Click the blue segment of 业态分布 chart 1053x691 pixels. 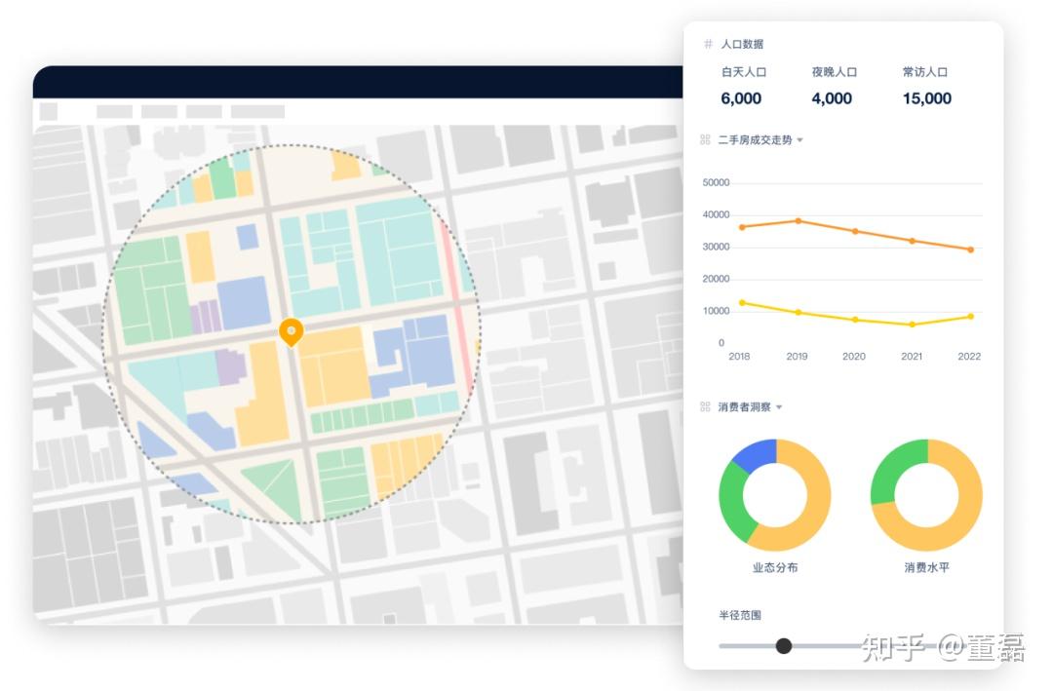[x=756, y=451]
